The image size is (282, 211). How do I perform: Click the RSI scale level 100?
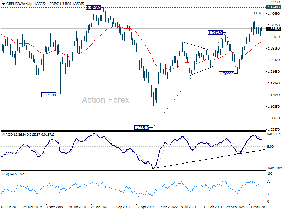(270, 174)
